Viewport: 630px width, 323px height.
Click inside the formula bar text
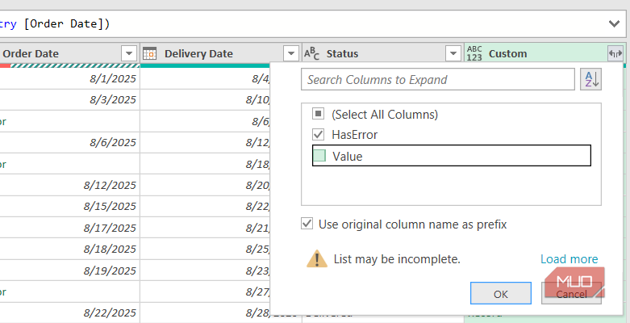click(55, 23)
